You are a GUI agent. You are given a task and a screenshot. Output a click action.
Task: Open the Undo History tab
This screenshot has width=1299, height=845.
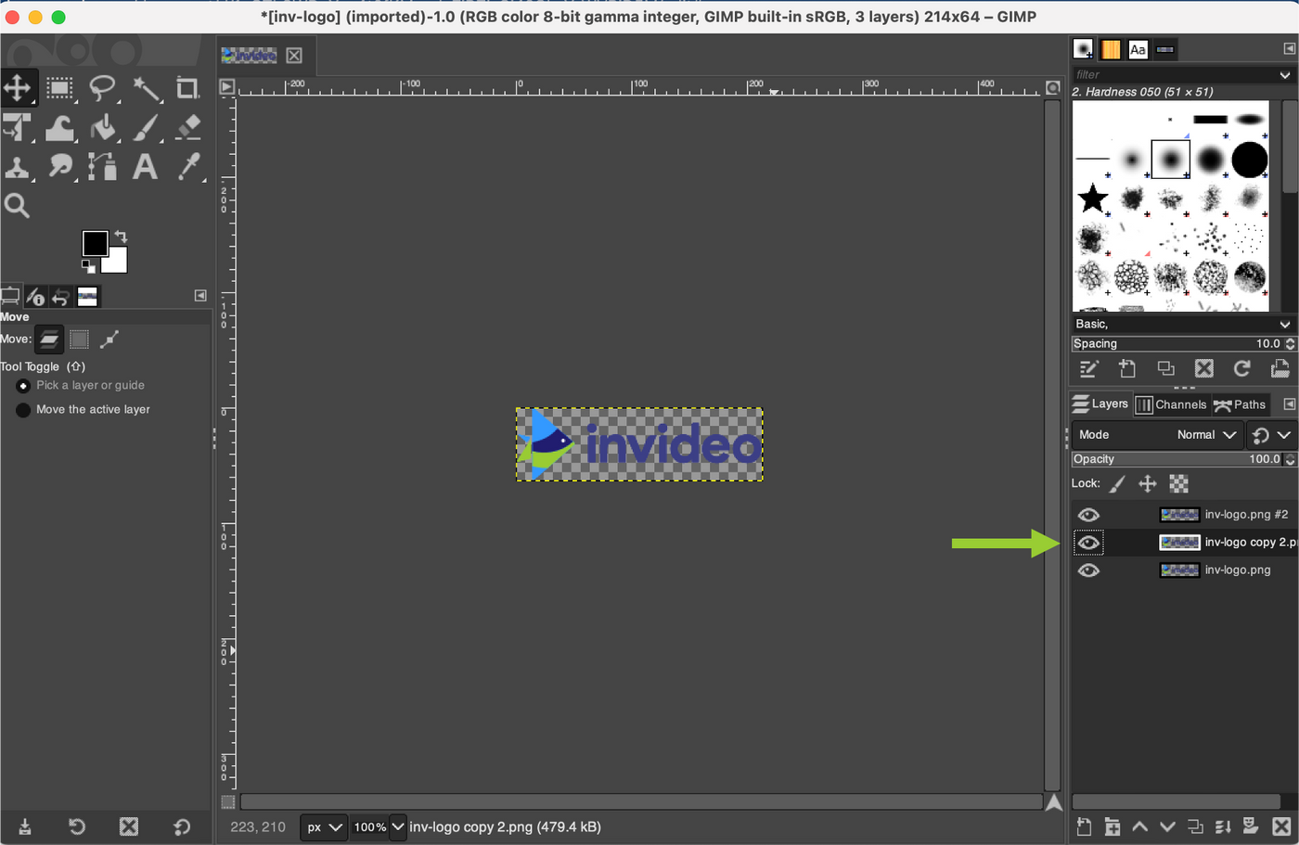coord(60,297)
